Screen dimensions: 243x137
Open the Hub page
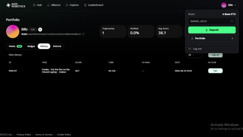click(37, 5)
